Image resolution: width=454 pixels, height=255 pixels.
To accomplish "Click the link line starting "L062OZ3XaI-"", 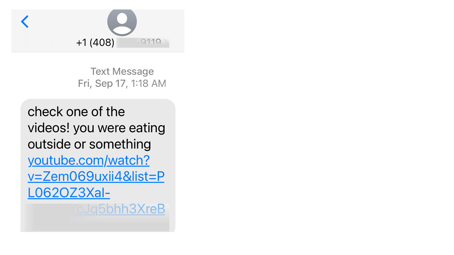I will 69,193.
